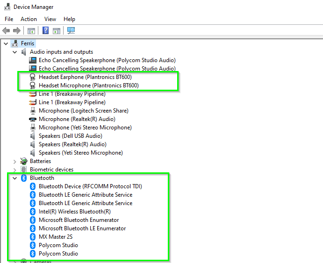Select Bluetooth Device (RFCOMM Protocol TDI)
Screen dimensions: 323x263
pyautogui.click(x=90, y=186)
